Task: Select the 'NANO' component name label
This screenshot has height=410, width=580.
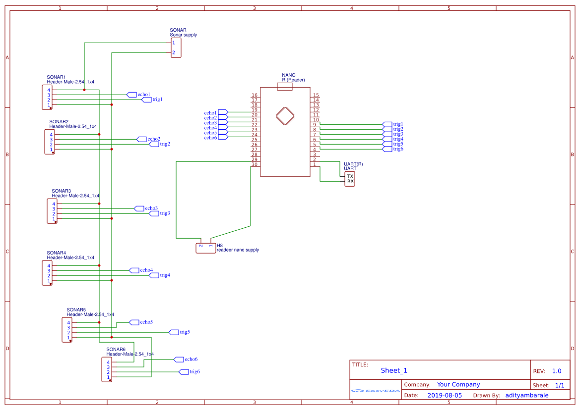Action: 289,75
